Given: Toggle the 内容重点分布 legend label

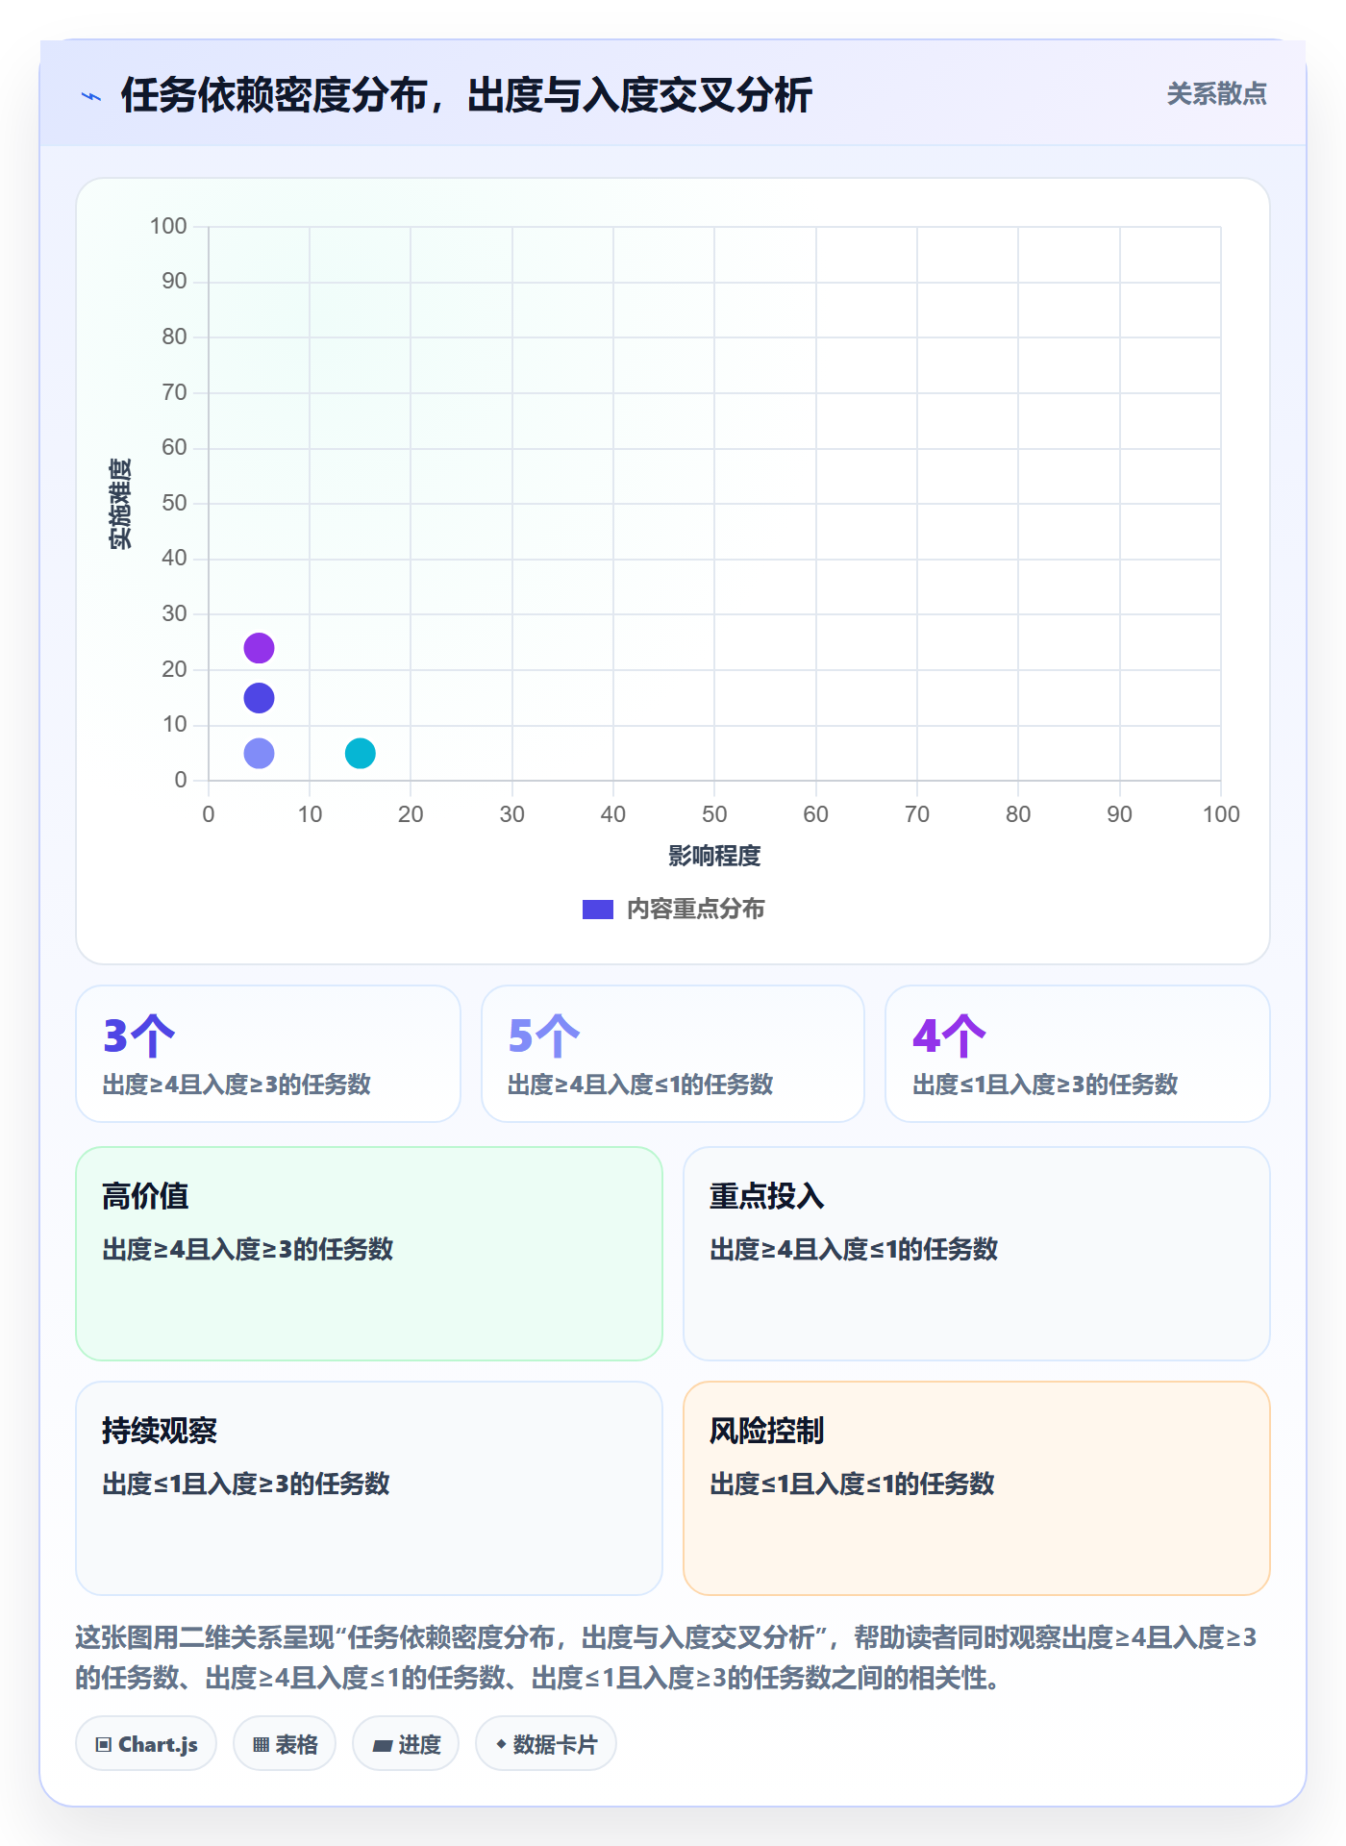Looking at the screenshot, I should [695, 910].
